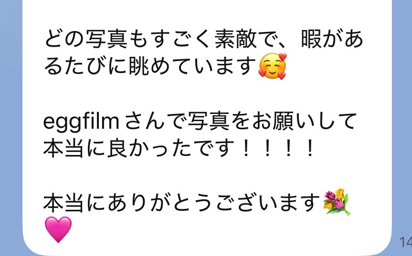The width and height of the screenshot is (412, 256).
Task: Click the empty white area below 良かったです line
Action: coord(205,175)
